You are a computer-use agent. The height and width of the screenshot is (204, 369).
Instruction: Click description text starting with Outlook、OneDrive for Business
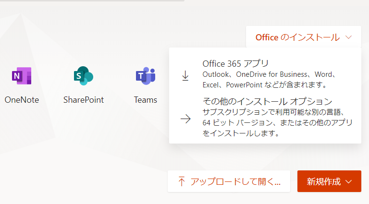(269, 79)
